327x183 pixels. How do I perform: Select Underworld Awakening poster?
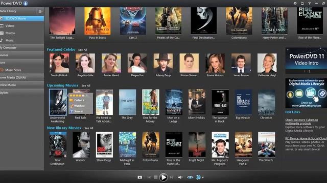click(58, 102)
